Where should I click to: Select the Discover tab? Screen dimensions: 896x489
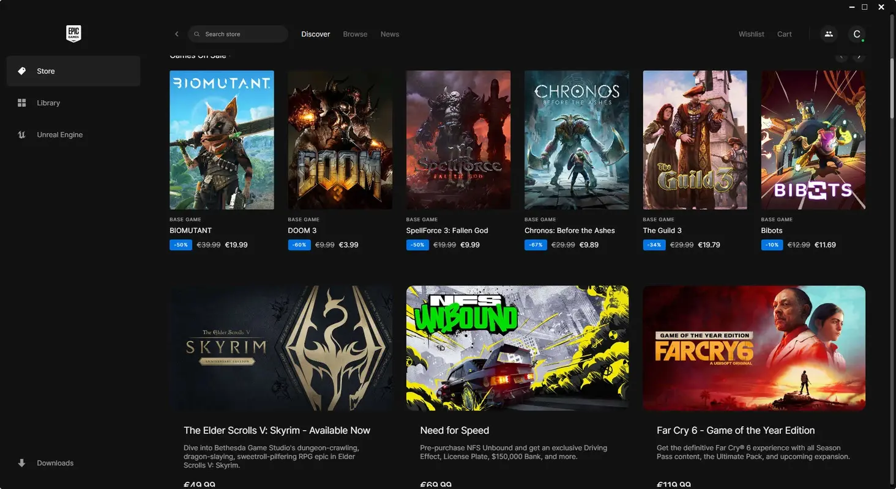click(x=315, y=34)
